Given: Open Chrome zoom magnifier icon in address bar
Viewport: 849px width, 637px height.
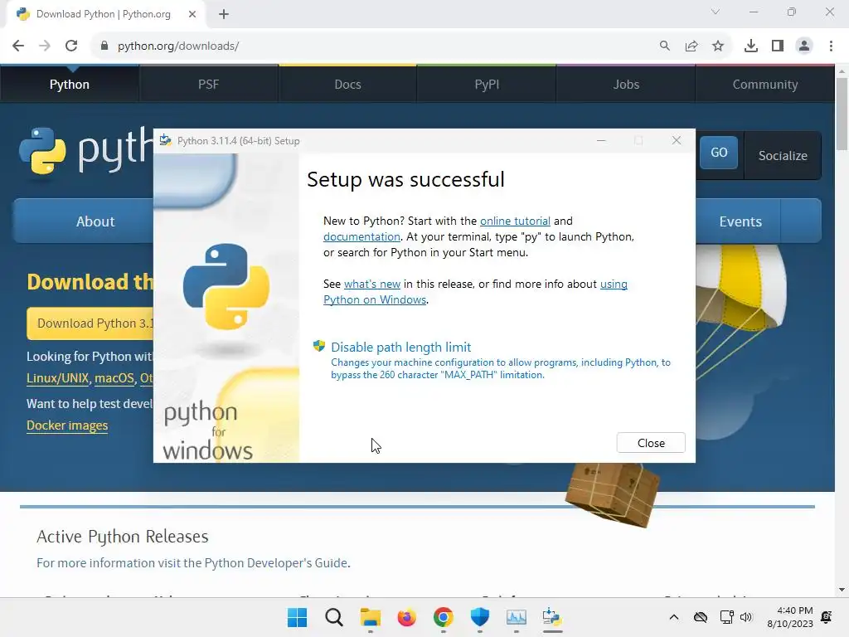Looking at the screenshot, I should pyautogui.click(x=664, y=46).
